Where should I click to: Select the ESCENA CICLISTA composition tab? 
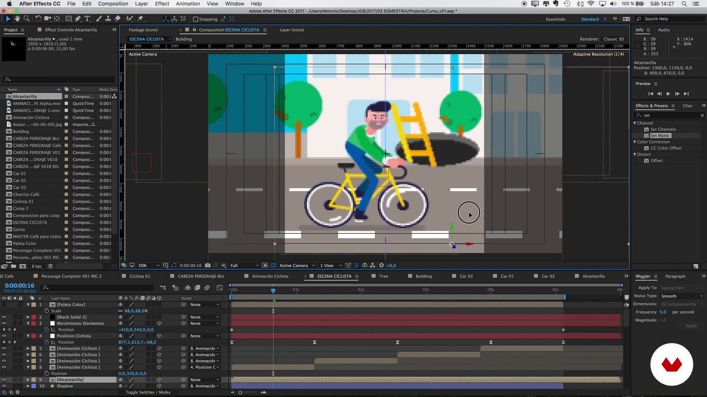(x=334, y=276)
